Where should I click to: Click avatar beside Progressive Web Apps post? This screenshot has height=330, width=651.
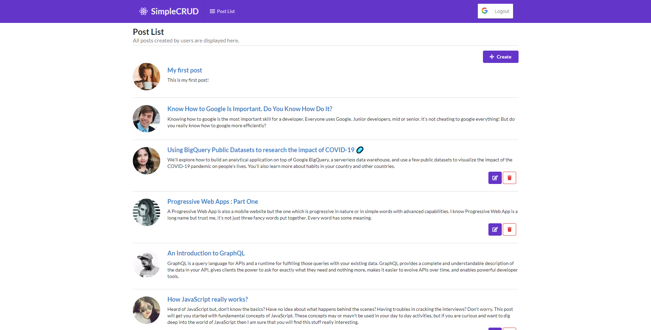pos(146,212)
